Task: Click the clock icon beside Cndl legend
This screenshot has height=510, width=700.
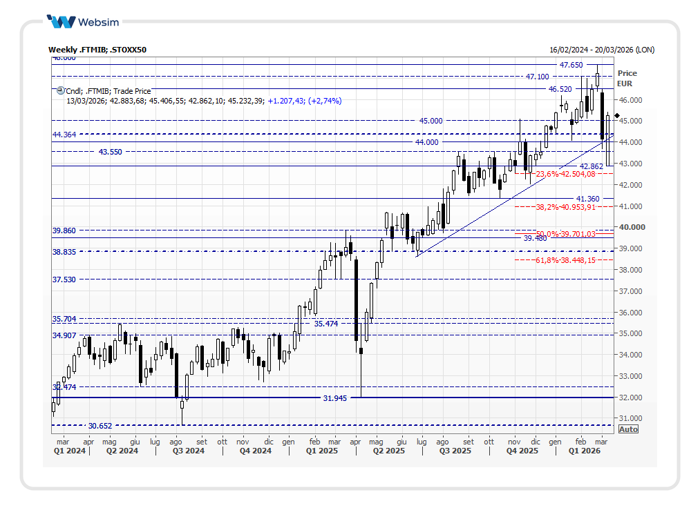Action: click(x=59, y=90)
